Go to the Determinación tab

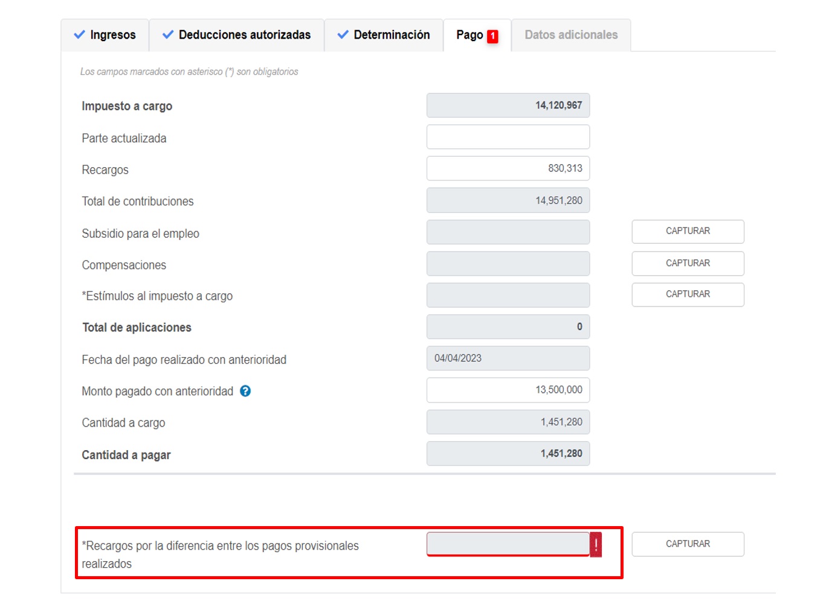pyautogui.click(x=384, y=35)
